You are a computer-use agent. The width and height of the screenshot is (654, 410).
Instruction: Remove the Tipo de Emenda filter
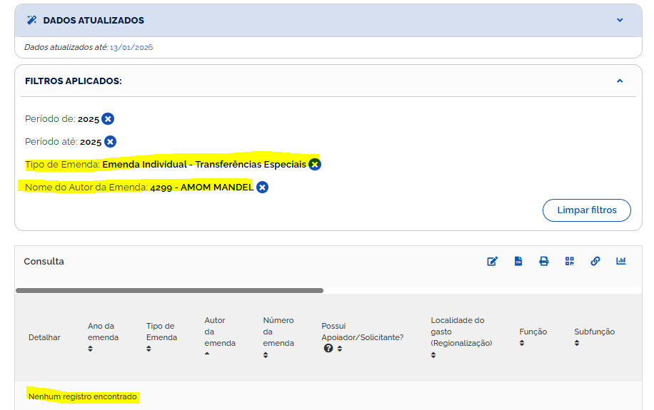tap(315, 165)
